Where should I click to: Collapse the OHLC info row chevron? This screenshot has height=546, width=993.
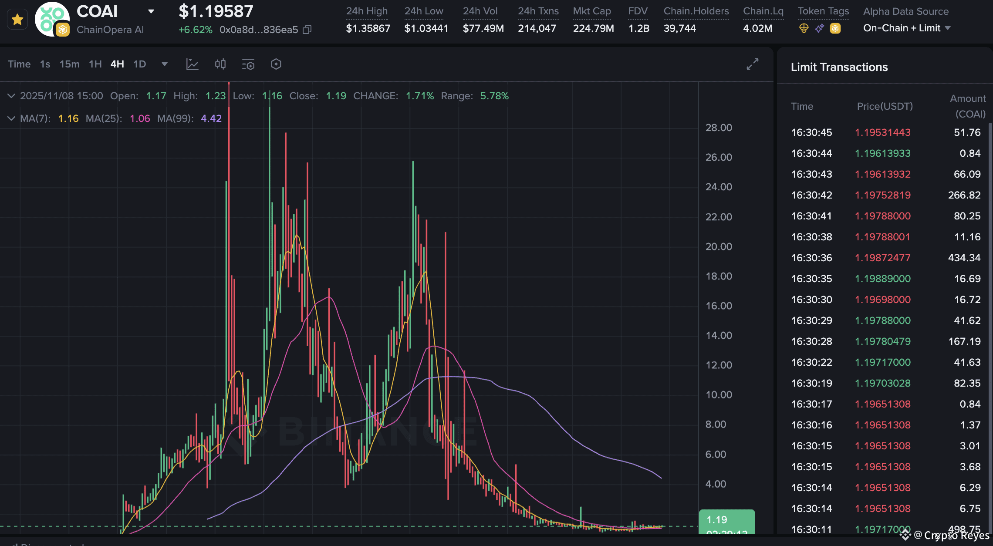(x=11, y=96)
